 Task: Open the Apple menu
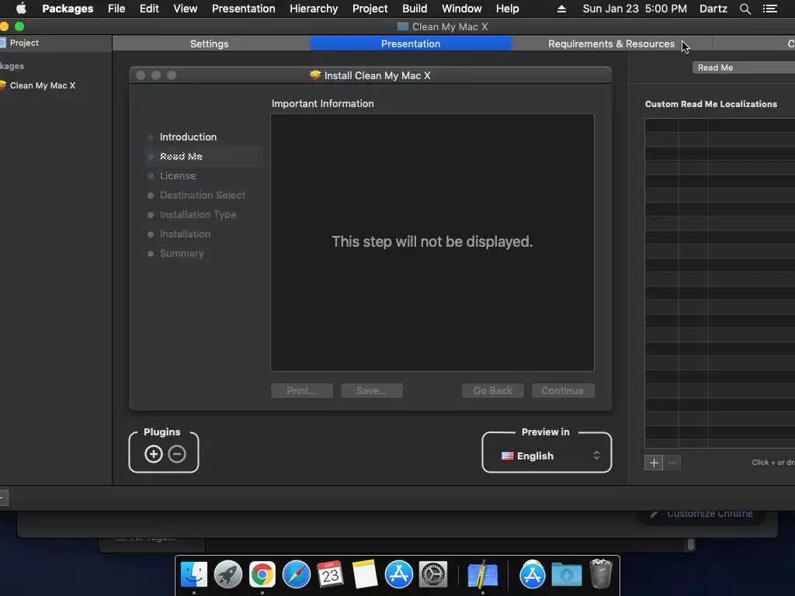pos(21,9)
